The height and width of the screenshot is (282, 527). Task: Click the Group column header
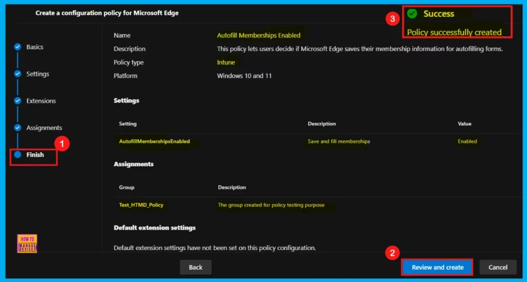point(127,187)
